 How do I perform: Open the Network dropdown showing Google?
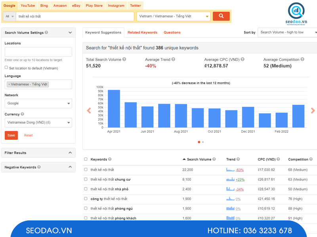click(38, 103)
